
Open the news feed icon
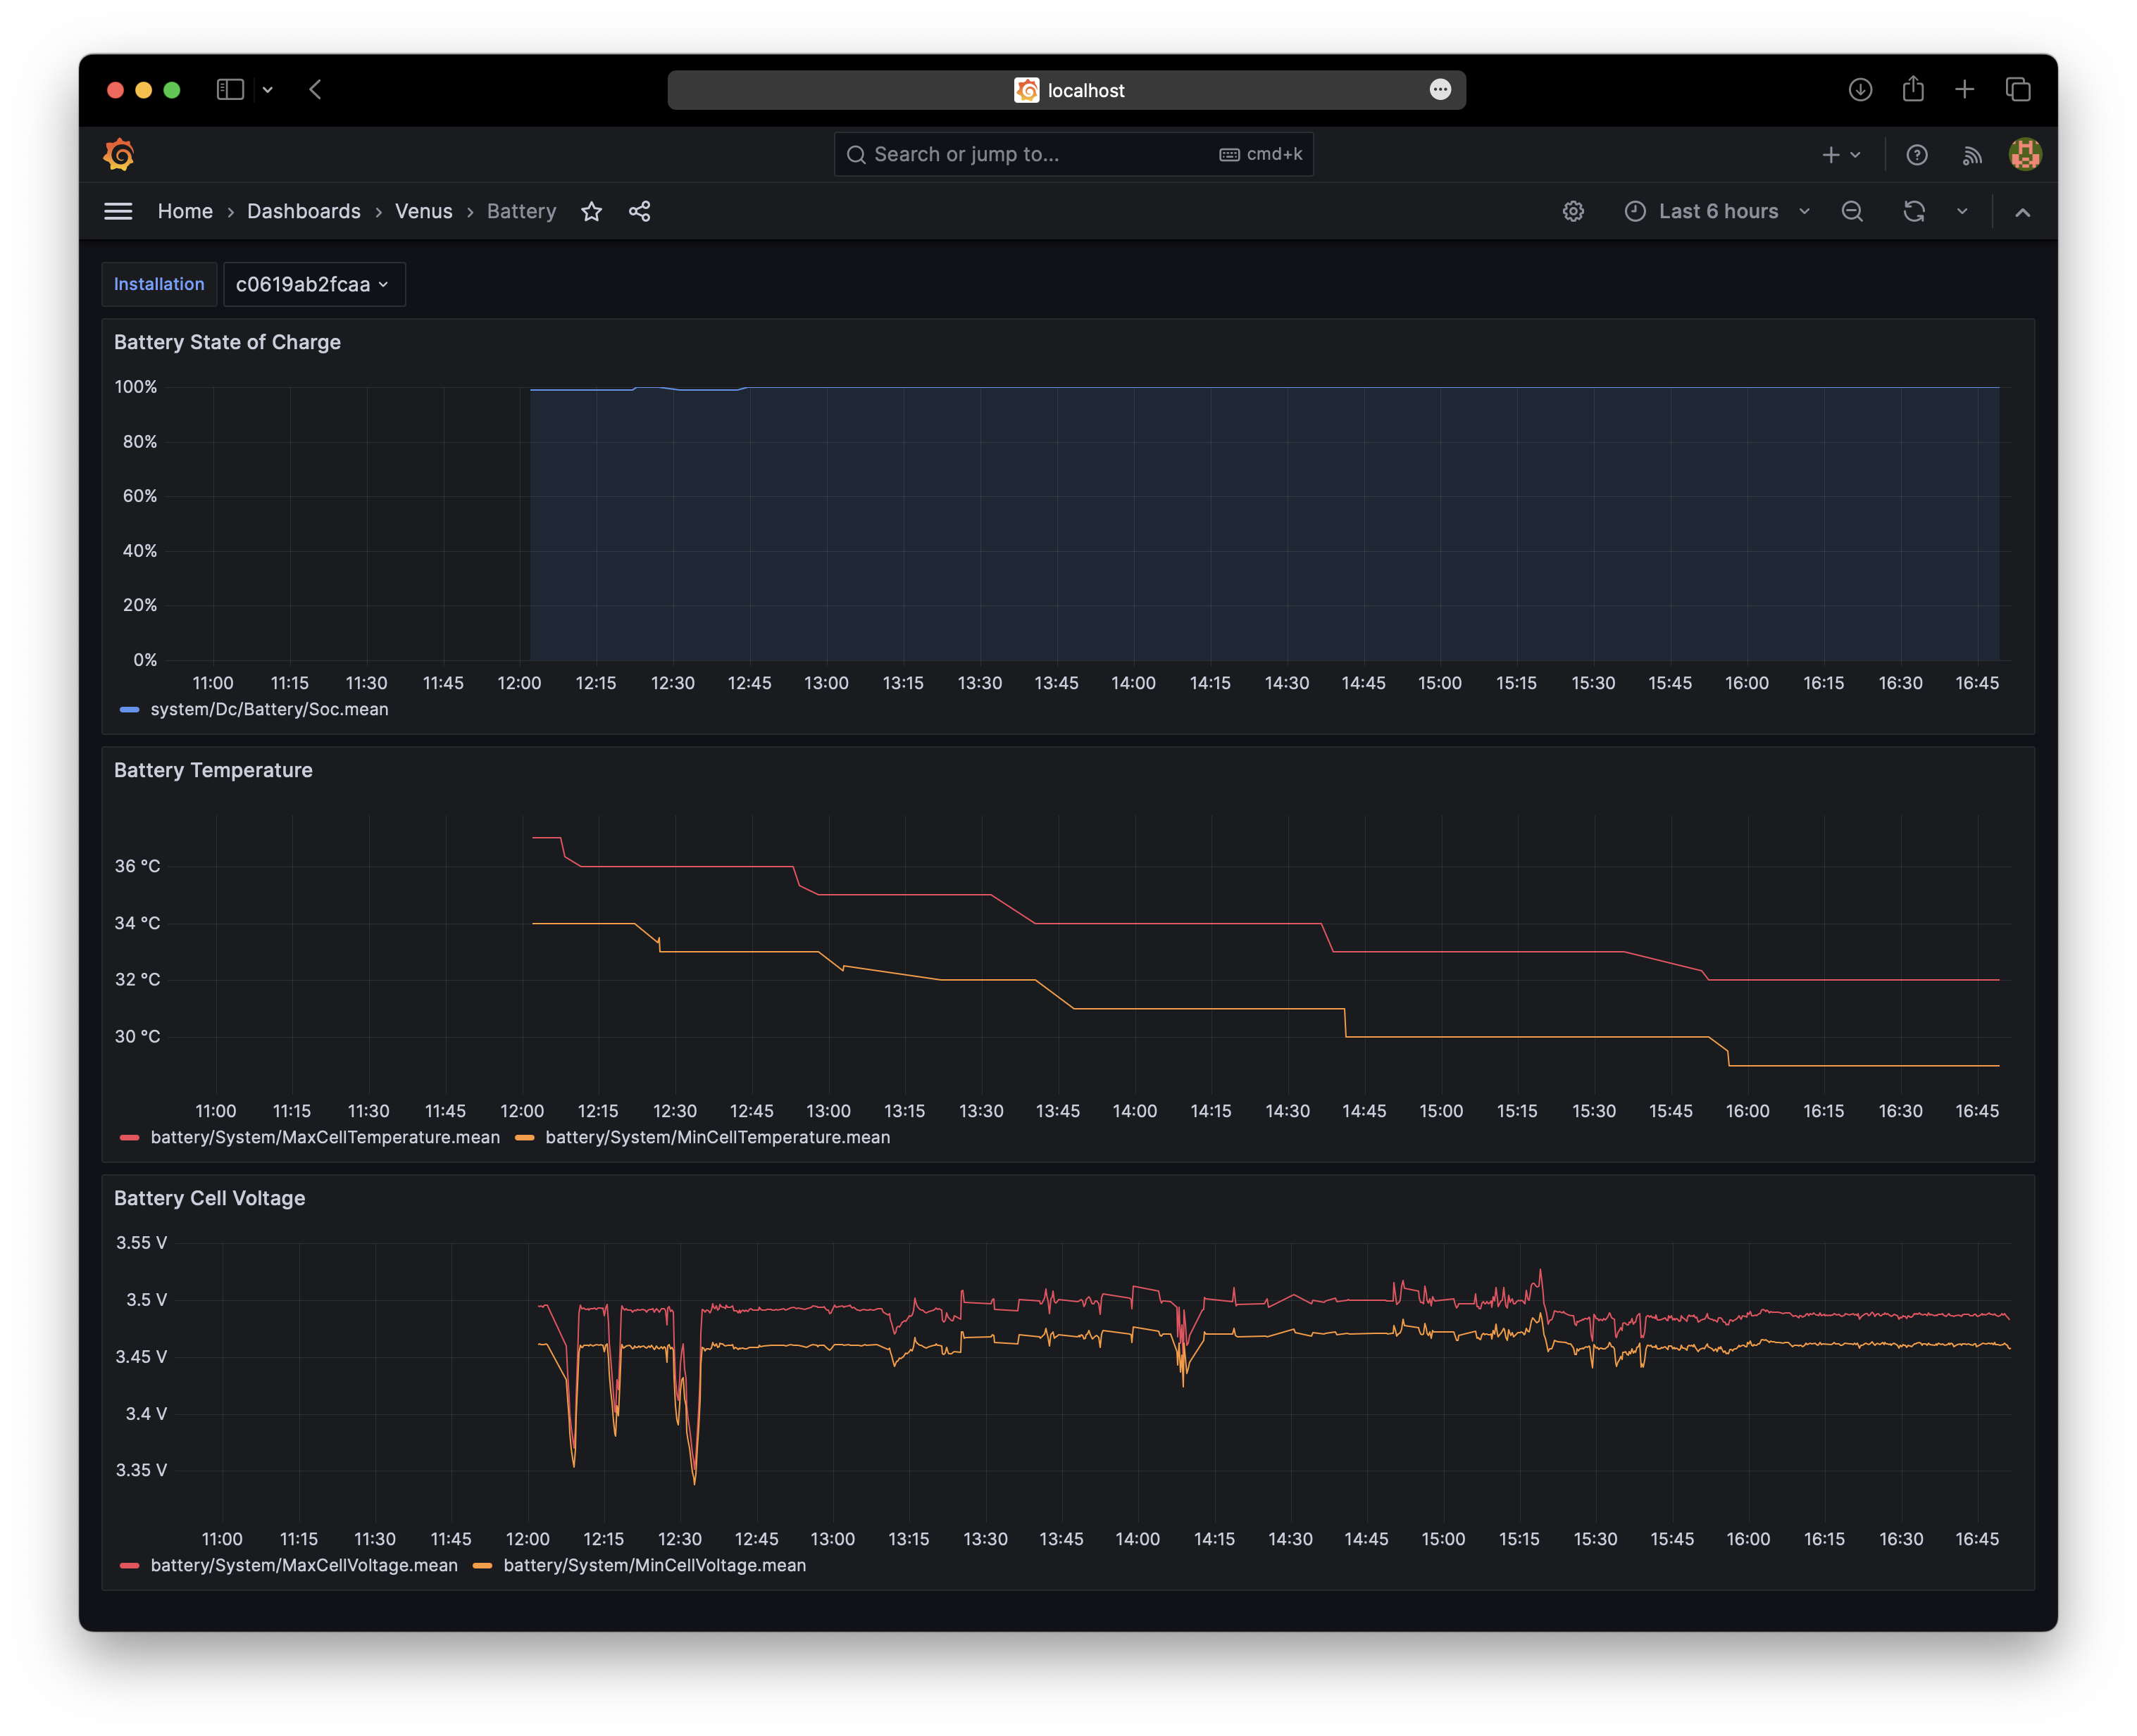click(1972, 155)
